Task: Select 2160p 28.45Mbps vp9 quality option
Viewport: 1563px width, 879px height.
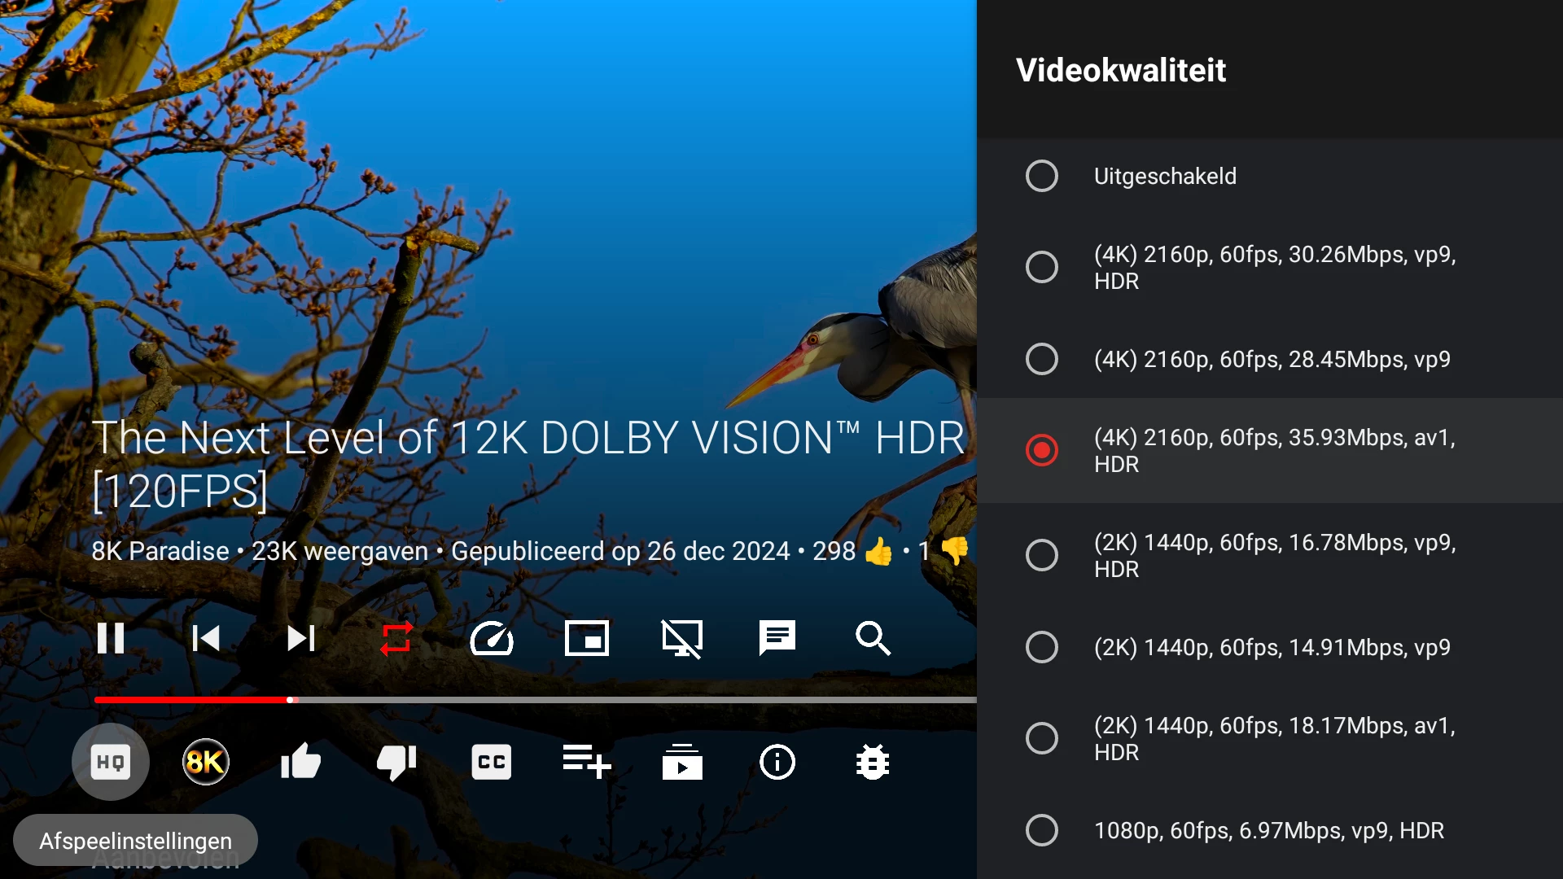Action: (1042, 359)
